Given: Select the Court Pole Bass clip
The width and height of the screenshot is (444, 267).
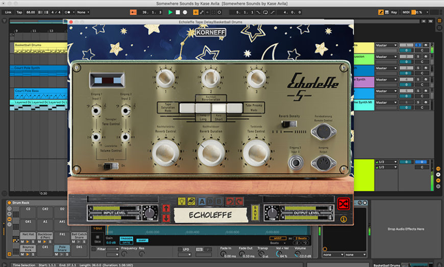Looking at the screenshot, I should pos(41,94).
